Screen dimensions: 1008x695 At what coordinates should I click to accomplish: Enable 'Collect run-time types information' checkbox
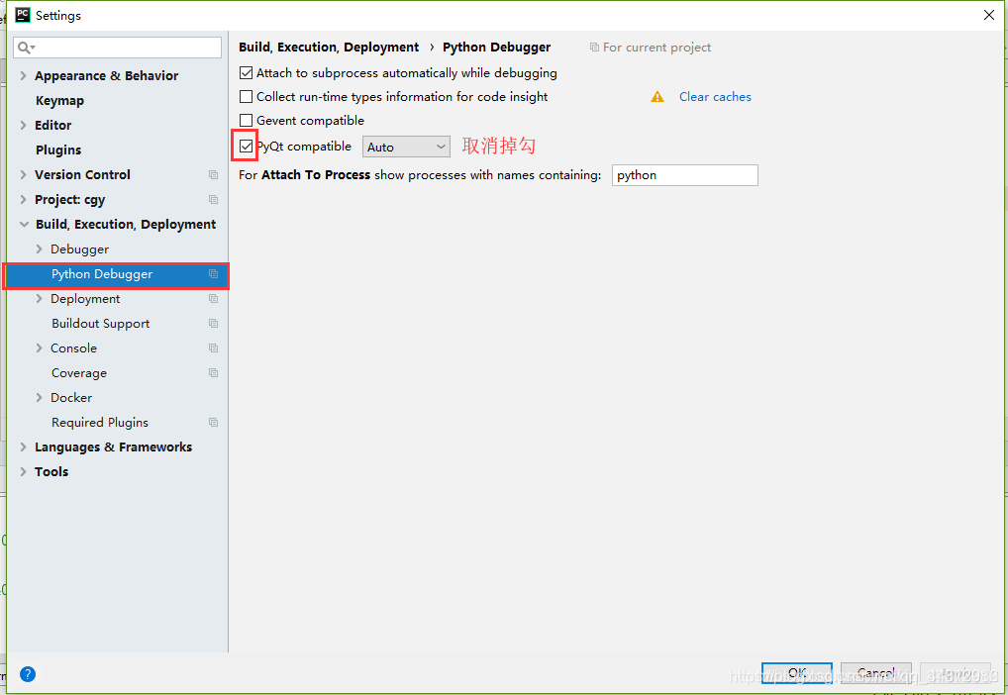coord(246,97)
